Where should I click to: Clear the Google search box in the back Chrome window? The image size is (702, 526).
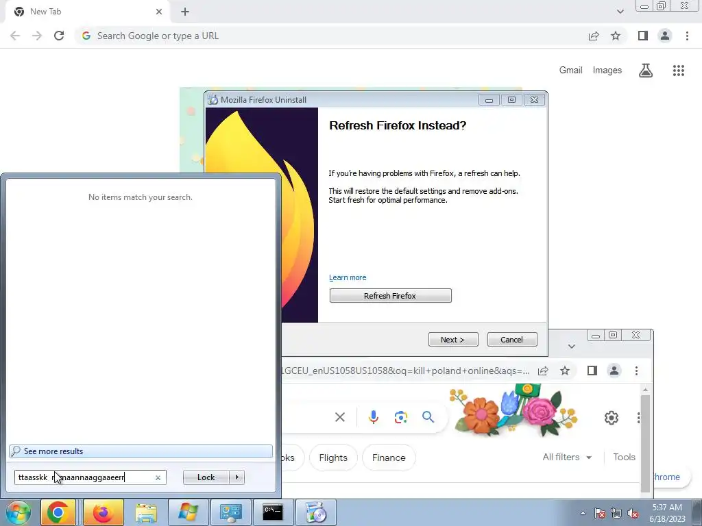pyautogui.click(x=340, y=417)
